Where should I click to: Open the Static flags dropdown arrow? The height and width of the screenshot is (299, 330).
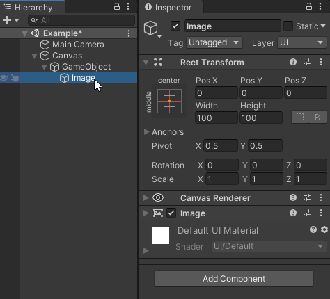click(x=323, y=26)
